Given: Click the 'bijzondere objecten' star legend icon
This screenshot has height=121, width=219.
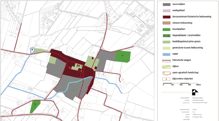Looking at the screenshot, I should pyautogui.click(x=166, y=79).
